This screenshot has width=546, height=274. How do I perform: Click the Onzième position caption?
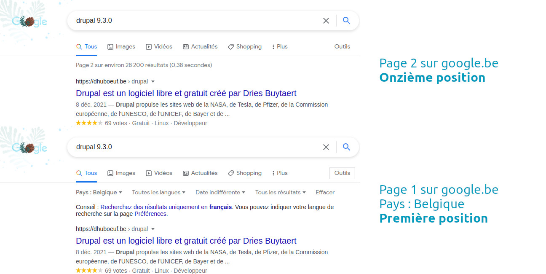432,78
